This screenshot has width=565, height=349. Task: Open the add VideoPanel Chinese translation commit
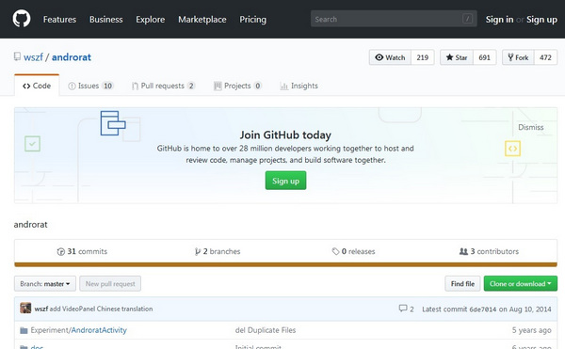coord(102,309)
